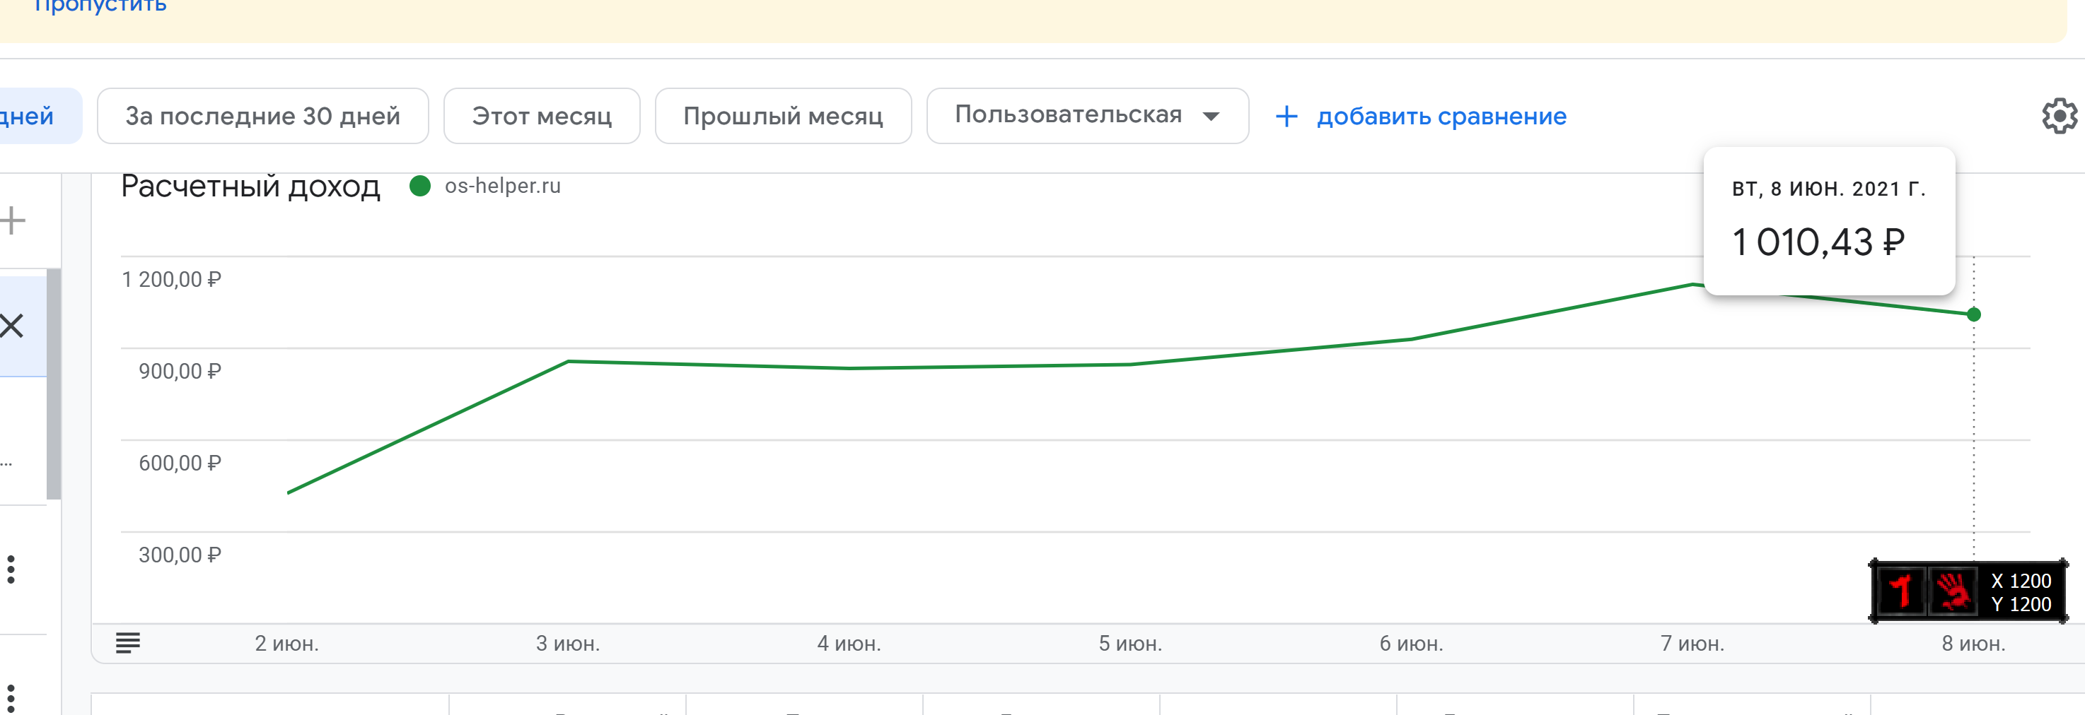The height and width of the screenshot is (715, 2085).
Task: Toggle the os-helper.ru green legend dot
Action: click(420, 186)
